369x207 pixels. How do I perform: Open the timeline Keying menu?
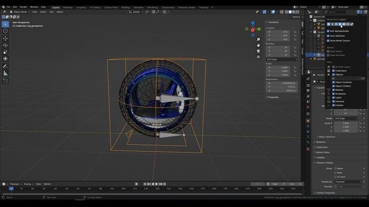[x=28, y=184]
